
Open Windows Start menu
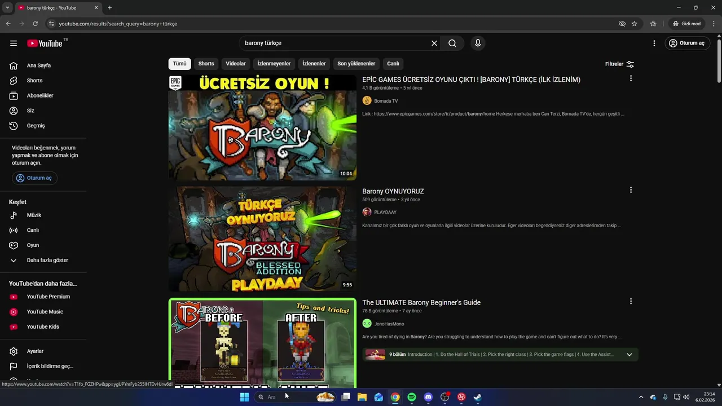244,397
